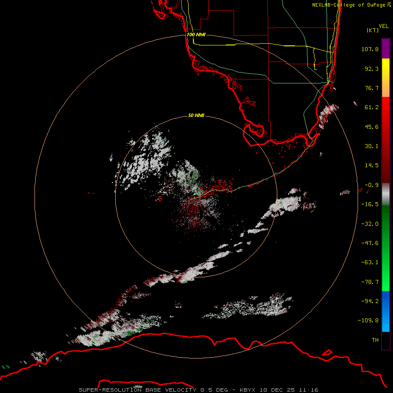
Task: Click the [KT] units label
Action: click(372, 30)
